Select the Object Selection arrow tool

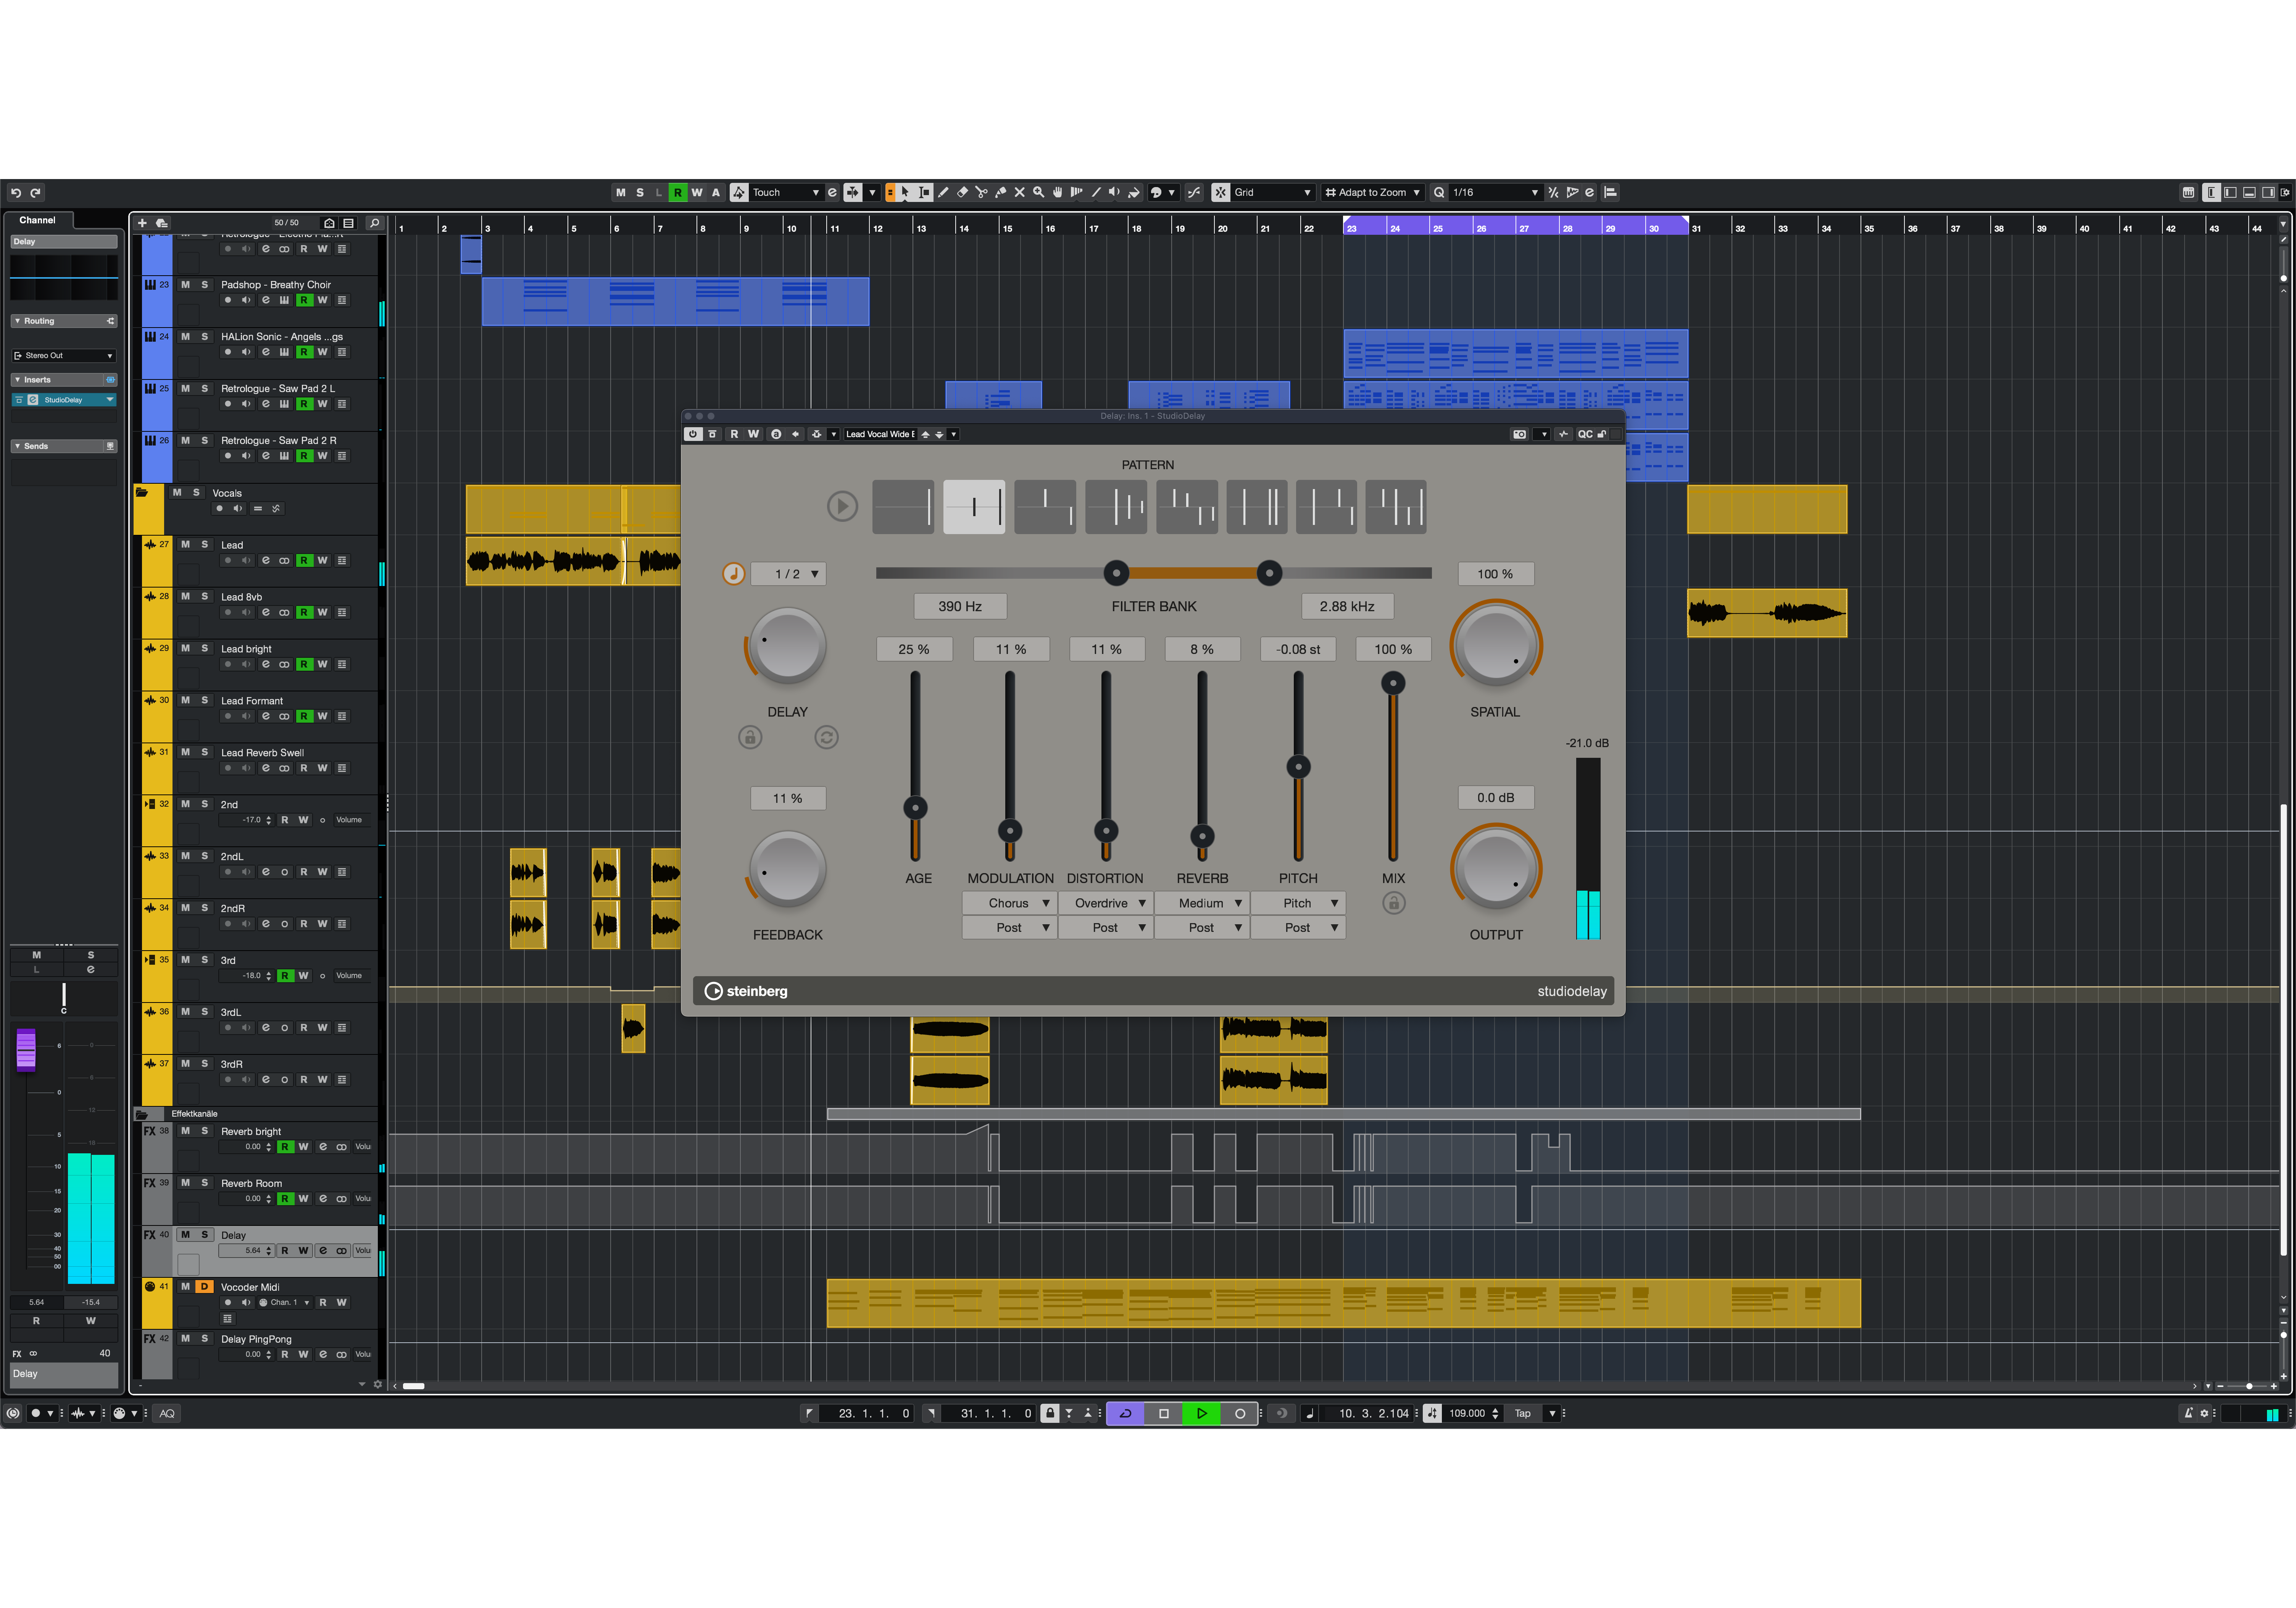(x=905, y=192)
